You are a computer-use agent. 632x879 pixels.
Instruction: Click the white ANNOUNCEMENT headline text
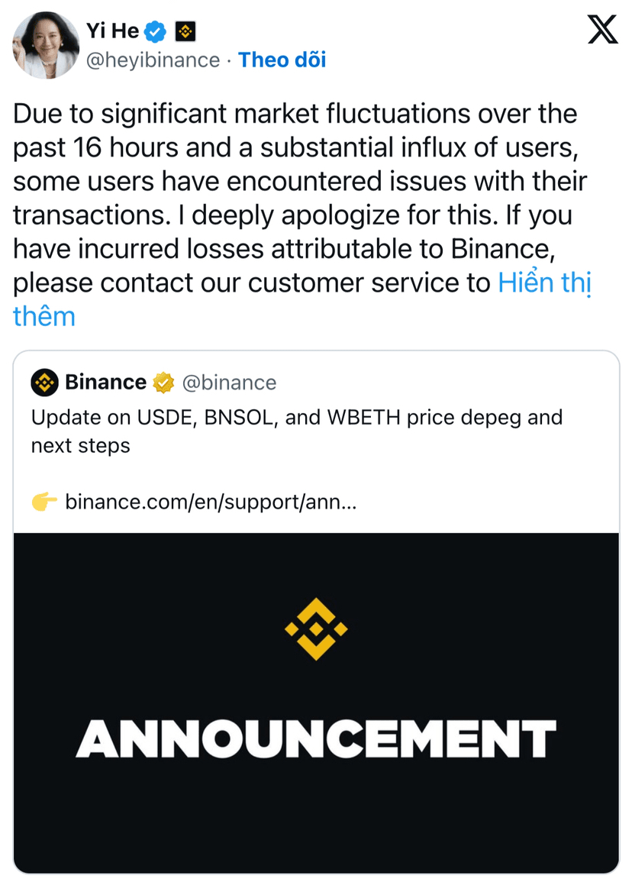pyautogui.click(x=316, y=738)
